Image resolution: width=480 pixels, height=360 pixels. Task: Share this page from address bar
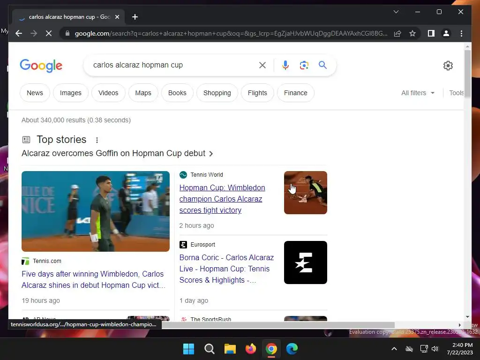tap(397, 33)
